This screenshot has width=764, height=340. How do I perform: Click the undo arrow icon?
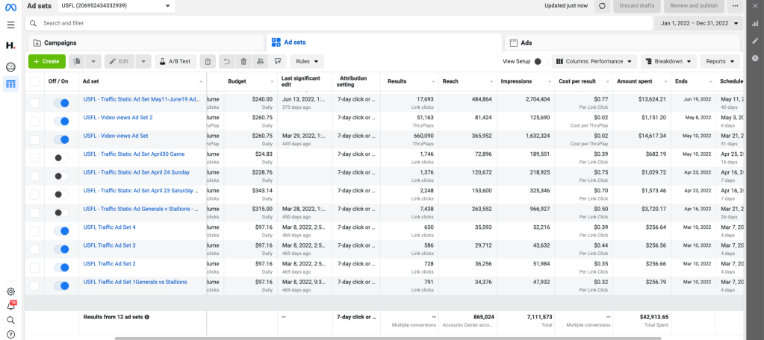tap(226, 61)
